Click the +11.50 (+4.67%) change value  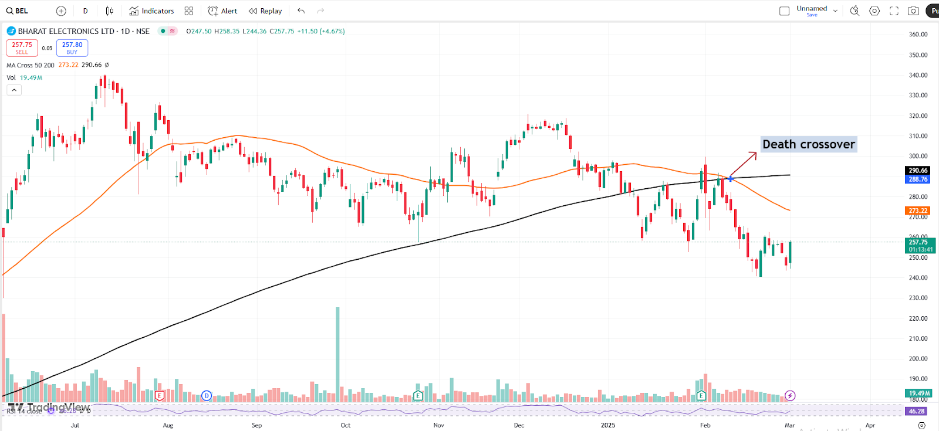(x=321, y=31)
